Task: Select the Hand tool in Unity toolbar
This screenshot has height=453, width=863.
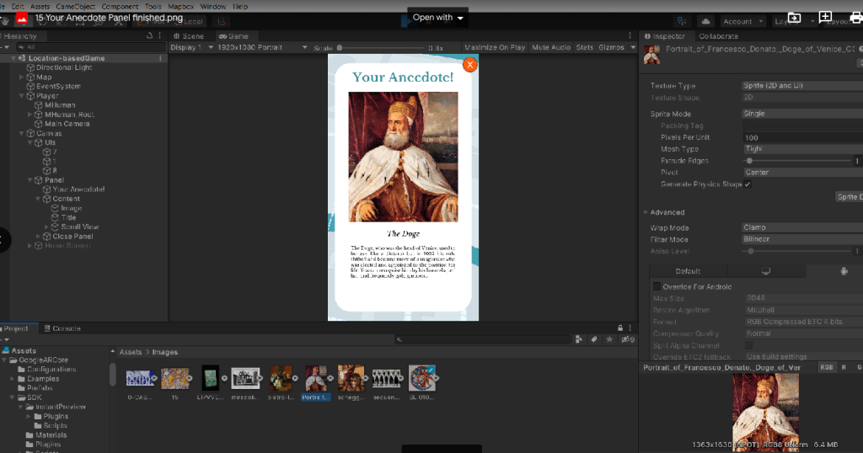Action: pyautogui.click(x=5, y=21)
